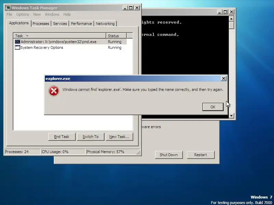Image resolution: width=274 pixels, height=205 pixels.
Task: Click the 'Windows cannot find explorer.exe' message text
Action: click(x=143, y=90)
